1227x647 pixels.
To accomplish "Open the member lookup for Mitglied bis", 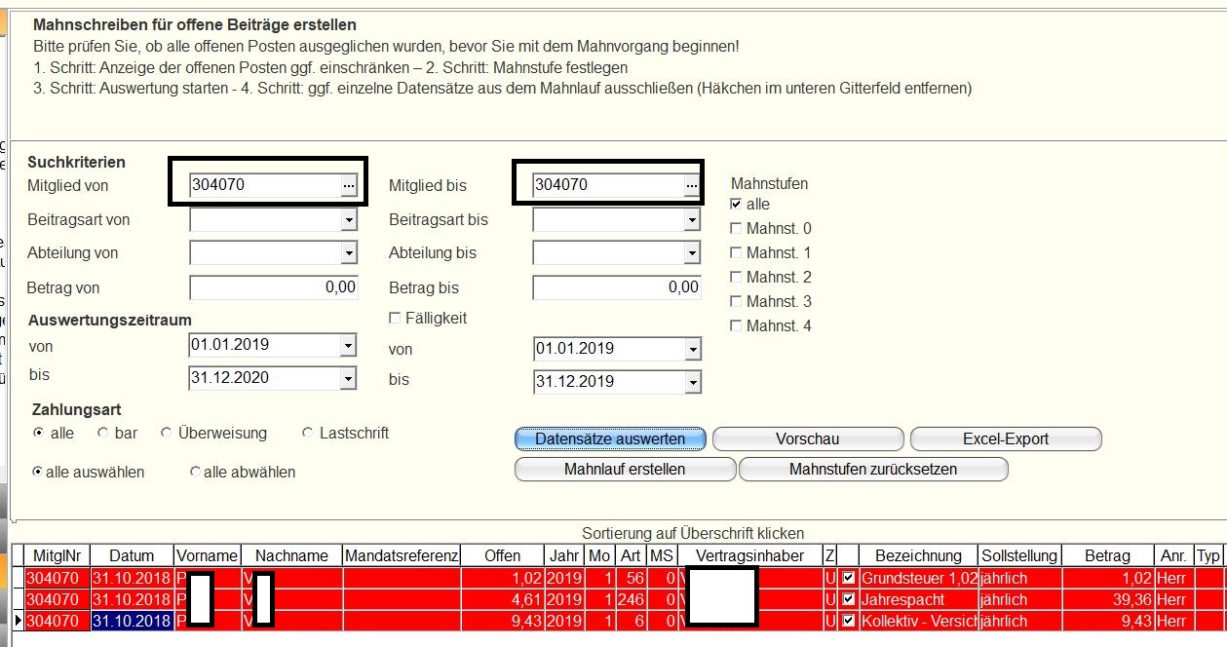I will (692, 185).
